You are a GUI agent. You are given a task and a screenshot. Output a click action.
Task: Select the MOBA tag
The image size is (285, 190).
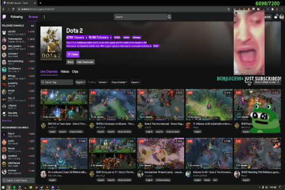coord(117,38)
